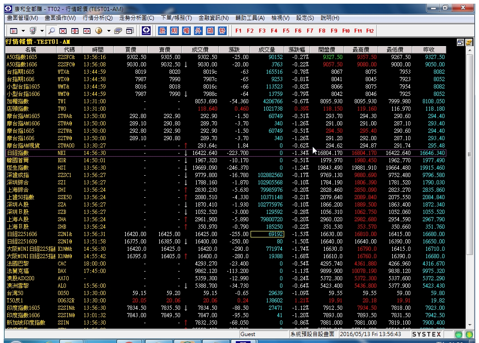Click the computer monitor toolbar icon
Screen dimensions: 479x343
[x=33, y=31]
